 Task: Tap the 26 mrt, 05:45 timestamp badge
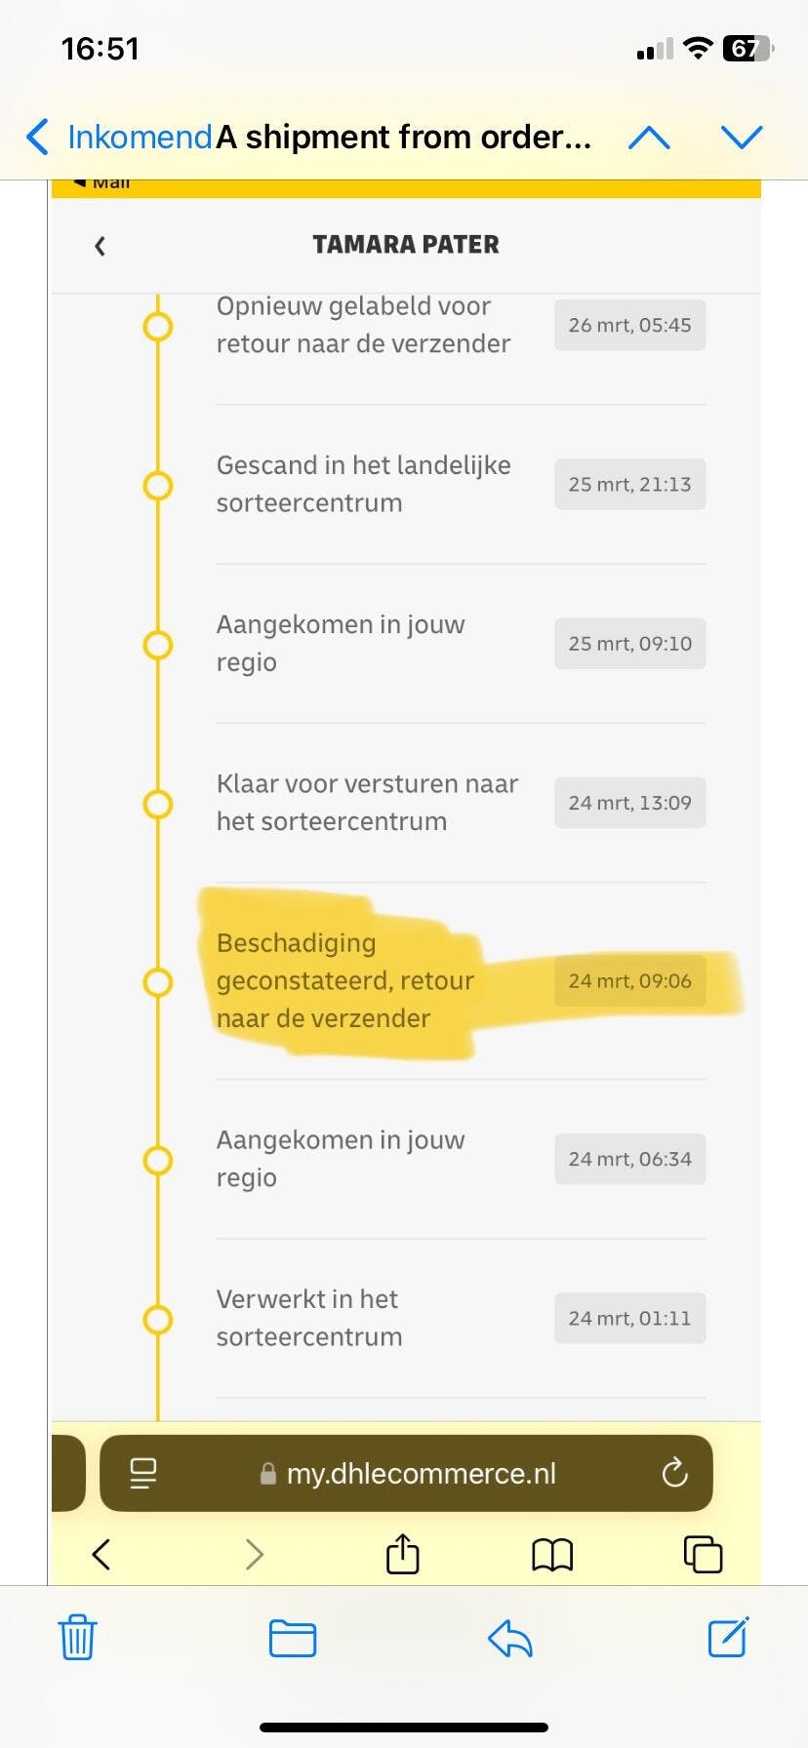coord(629,325)
